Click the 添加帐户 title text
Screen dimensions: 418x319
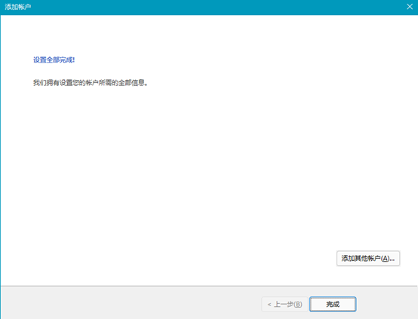point(18,7)
